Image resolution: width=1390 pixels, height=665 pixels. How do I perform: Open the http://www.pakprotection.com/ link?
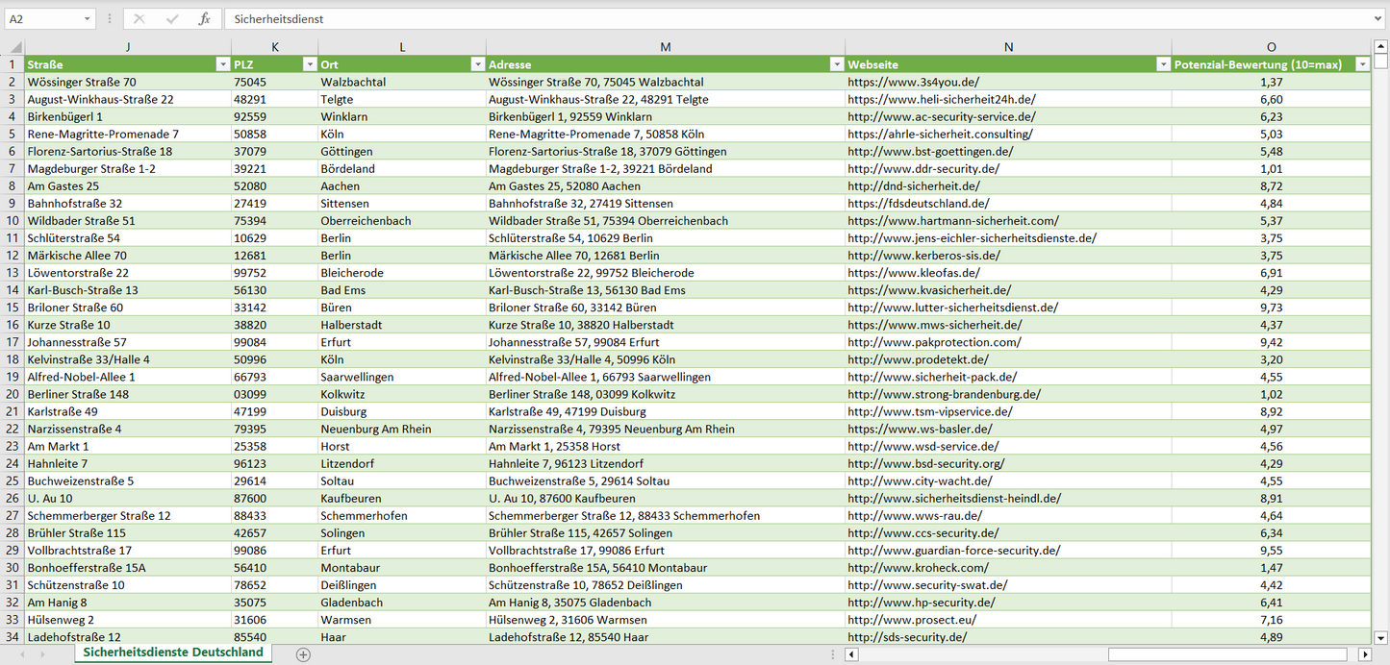(x=934, y=342)
